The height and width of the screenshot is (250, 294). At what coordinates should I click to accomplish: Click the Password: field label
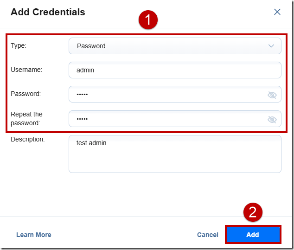(26, 94)
